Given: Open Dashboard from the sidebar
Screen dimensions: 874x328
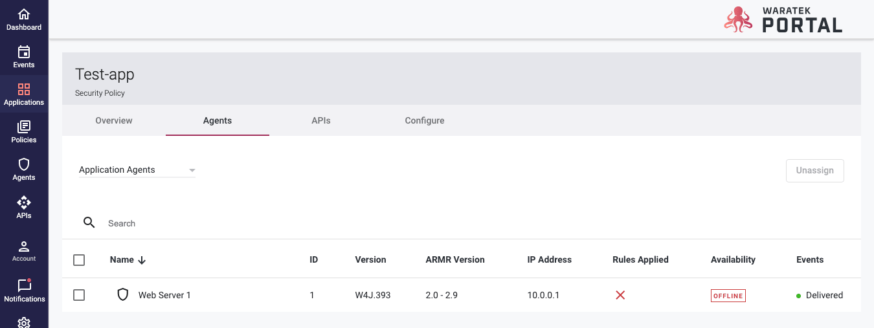Looking at the screenshot, I should (x=24, y=19).
